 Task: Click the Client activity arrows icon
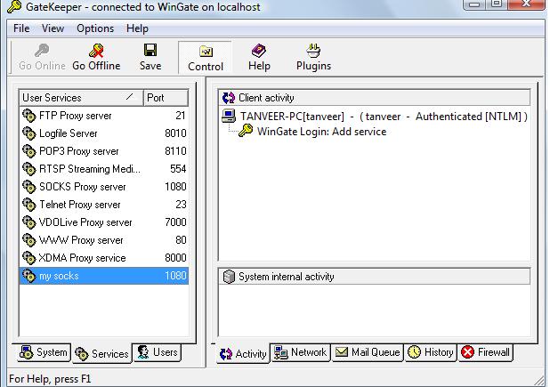[229, 98]
